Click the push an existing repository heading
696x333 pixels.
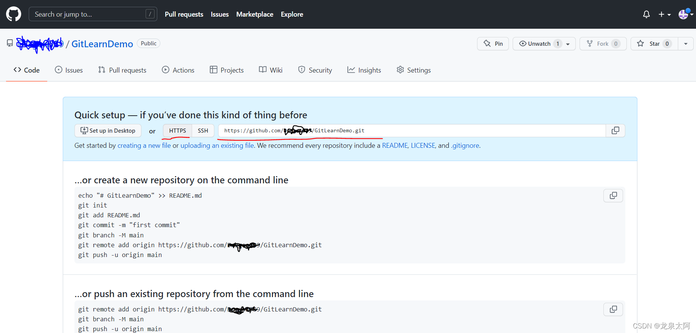194,294
